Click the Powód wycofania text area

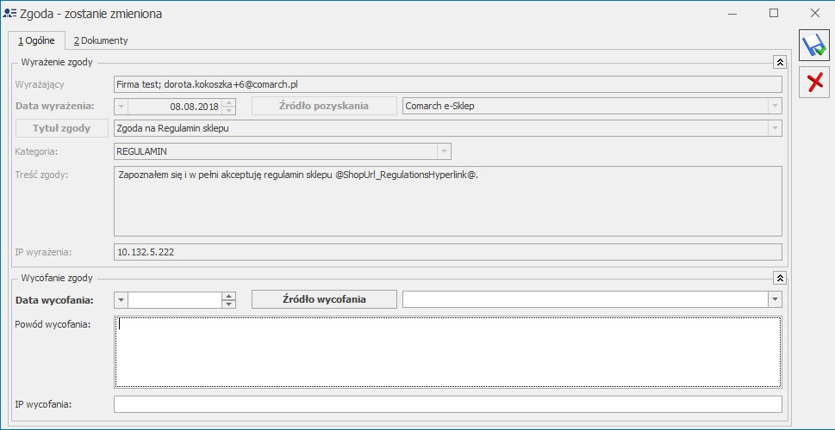click(448, 352)
